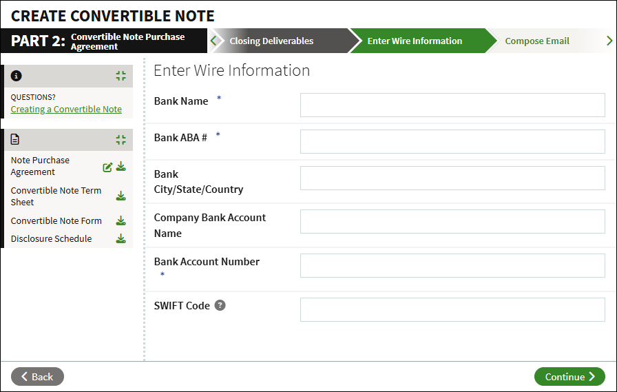Show next steps with the right chevron

click(x=609, y=41)
